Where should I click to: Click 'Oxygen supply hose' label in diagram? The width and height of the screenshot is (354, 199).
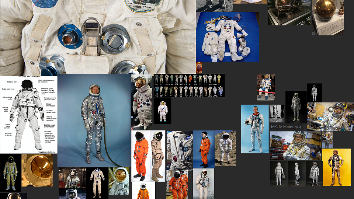click(8, 89)
